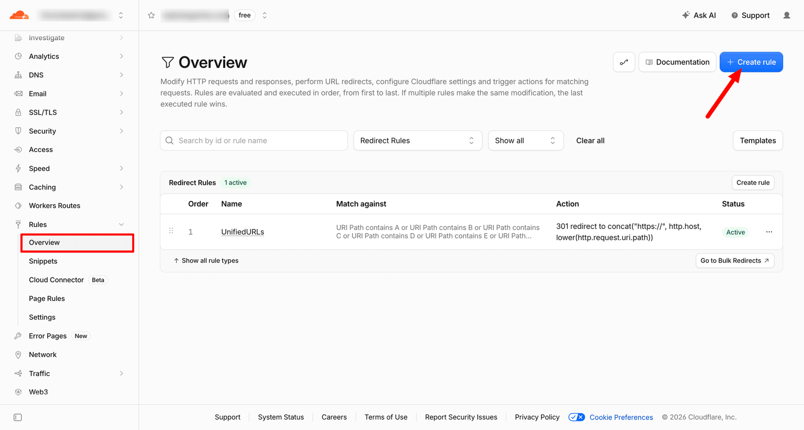
Task: Open the UnifiedURLs row three-dot menu
Action: pos(769,232)
